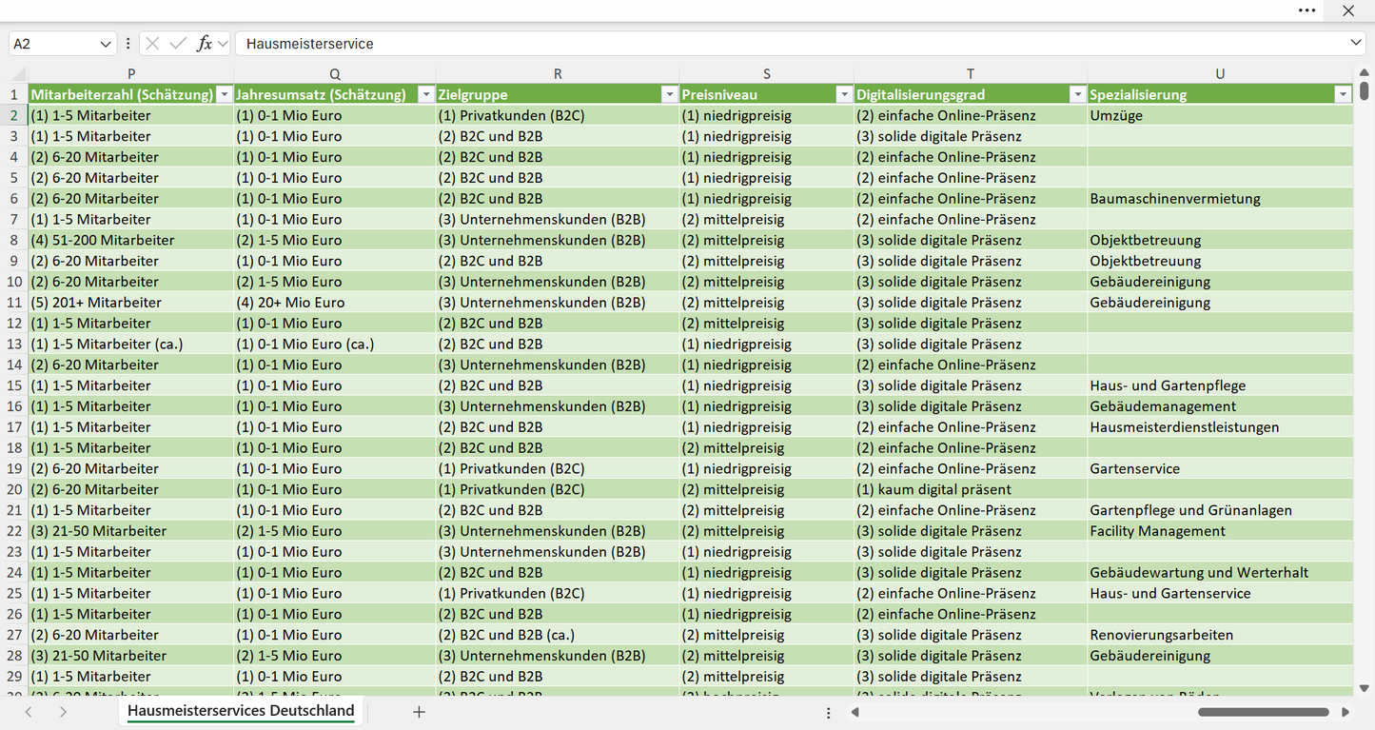Screen dimensions: 1375x730
Task: Select cell Gebäudewartung und Werterhalt
Action: 1220,572
